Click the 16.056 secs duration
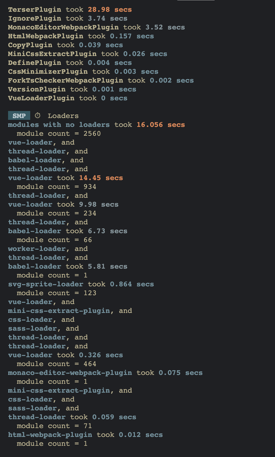 161,125
